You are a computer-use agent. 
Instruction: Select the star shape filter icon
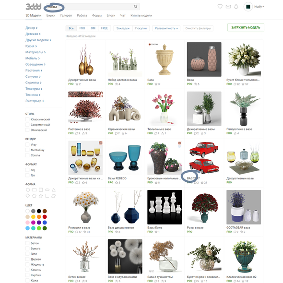(x=41, y=196)
